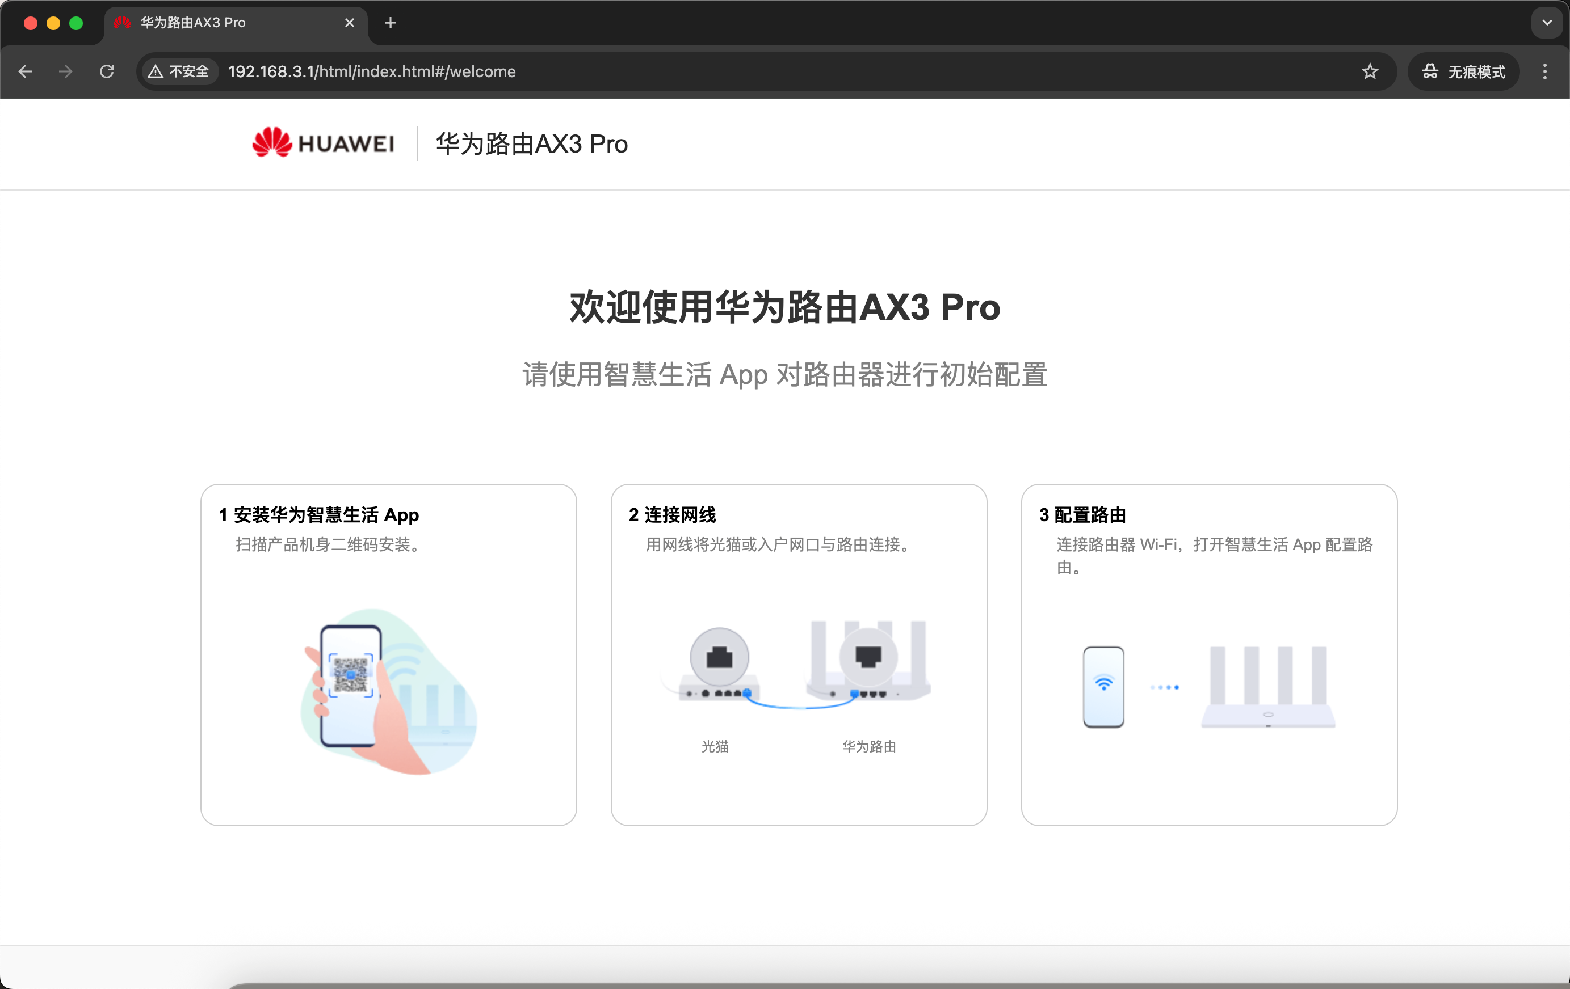This screenshot has width=1570, height=989.
Task: Open a new tab with the plus button
Action: tap(391, 23)
